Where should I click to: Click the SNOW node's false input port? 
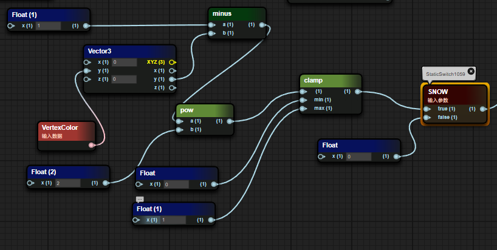tap(425, 117)
